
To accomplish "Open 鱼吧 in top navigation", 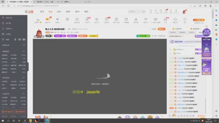I will click(x=86, y=11).
